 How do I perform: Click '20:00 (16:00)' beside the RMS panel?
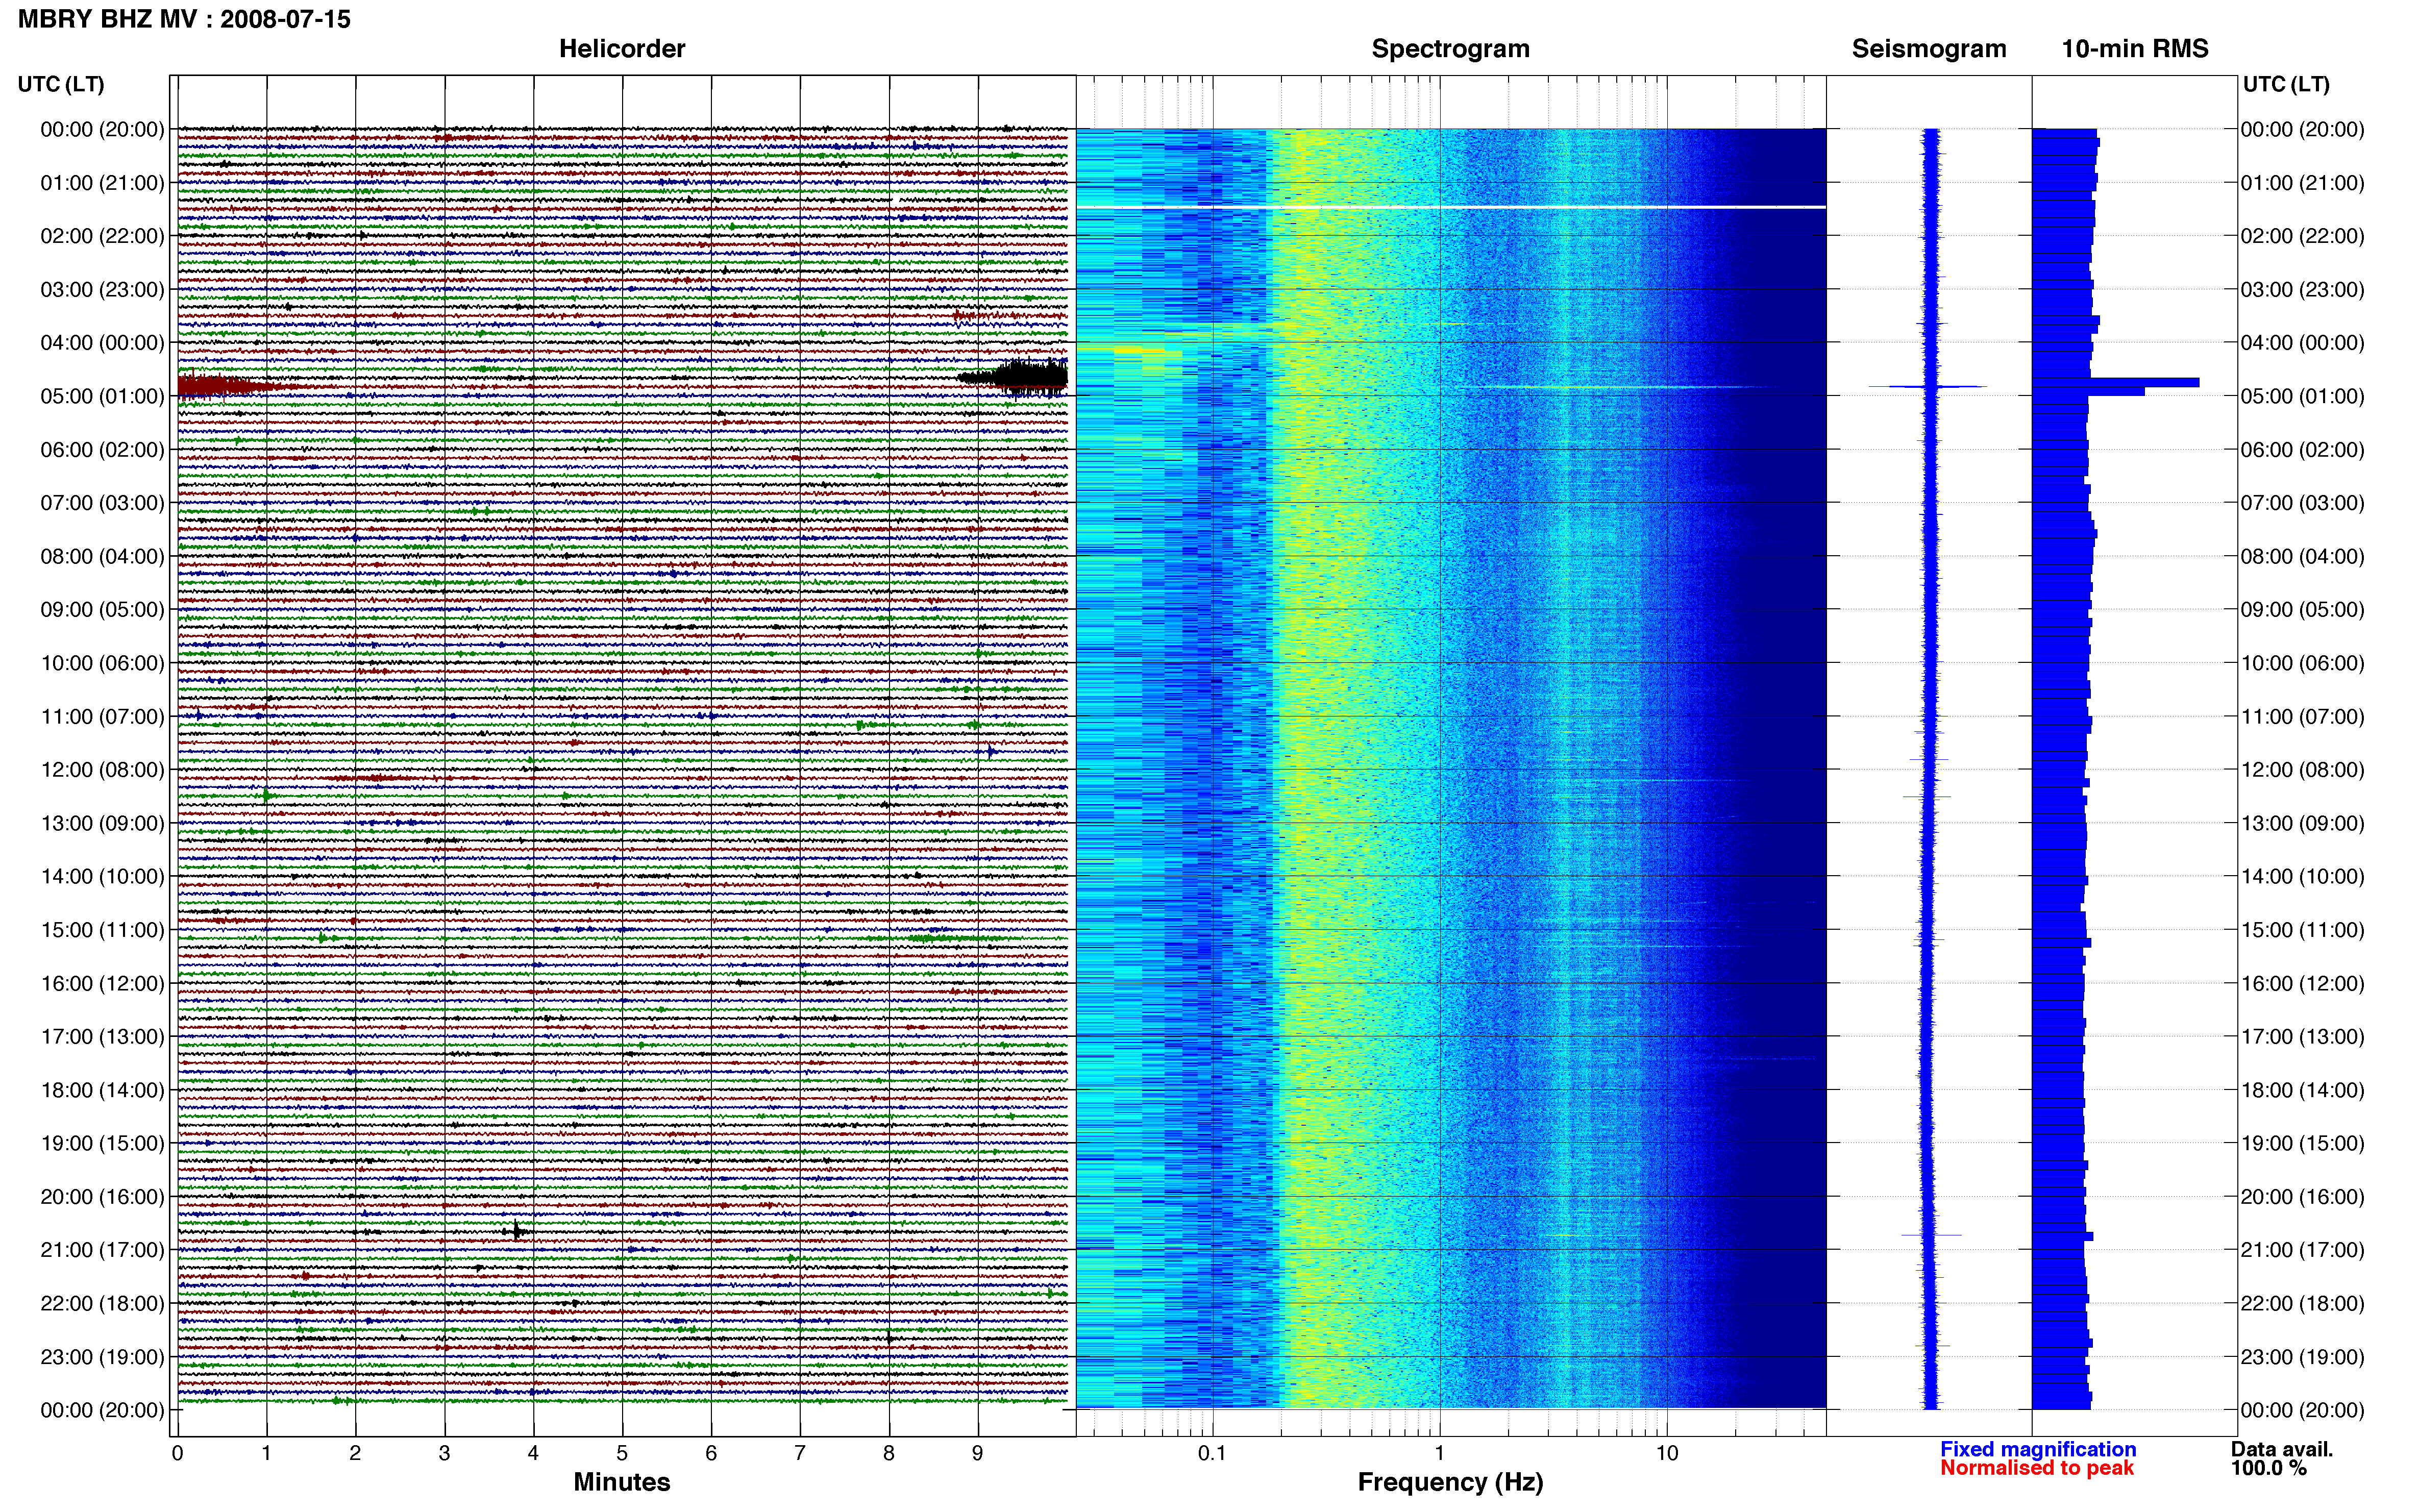(2302, 1197)
